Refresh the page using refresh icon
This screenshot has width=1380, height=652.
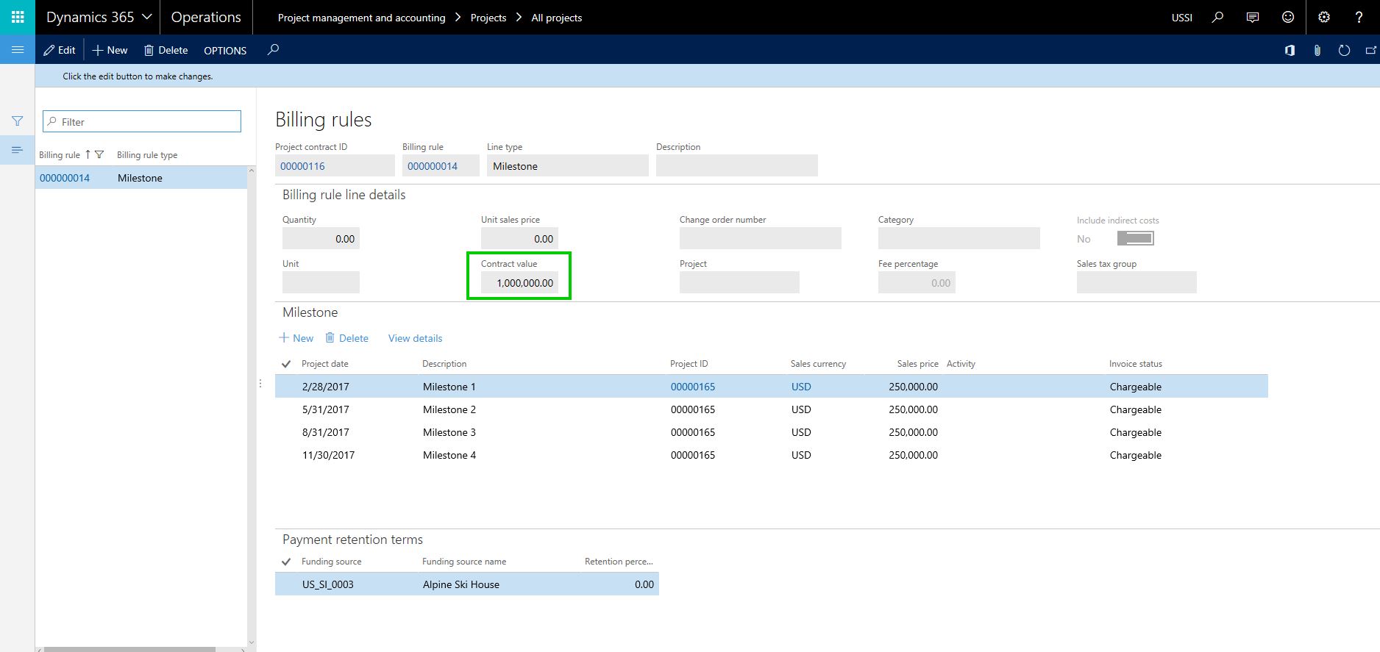click(1344, 50)
